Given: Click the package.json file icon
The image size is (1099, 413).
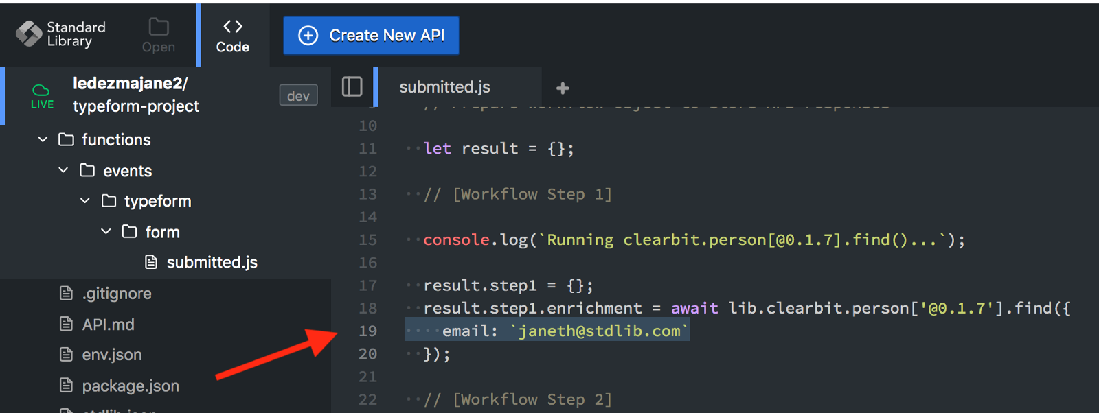Looking at the screenshot, I should (67, 386).
